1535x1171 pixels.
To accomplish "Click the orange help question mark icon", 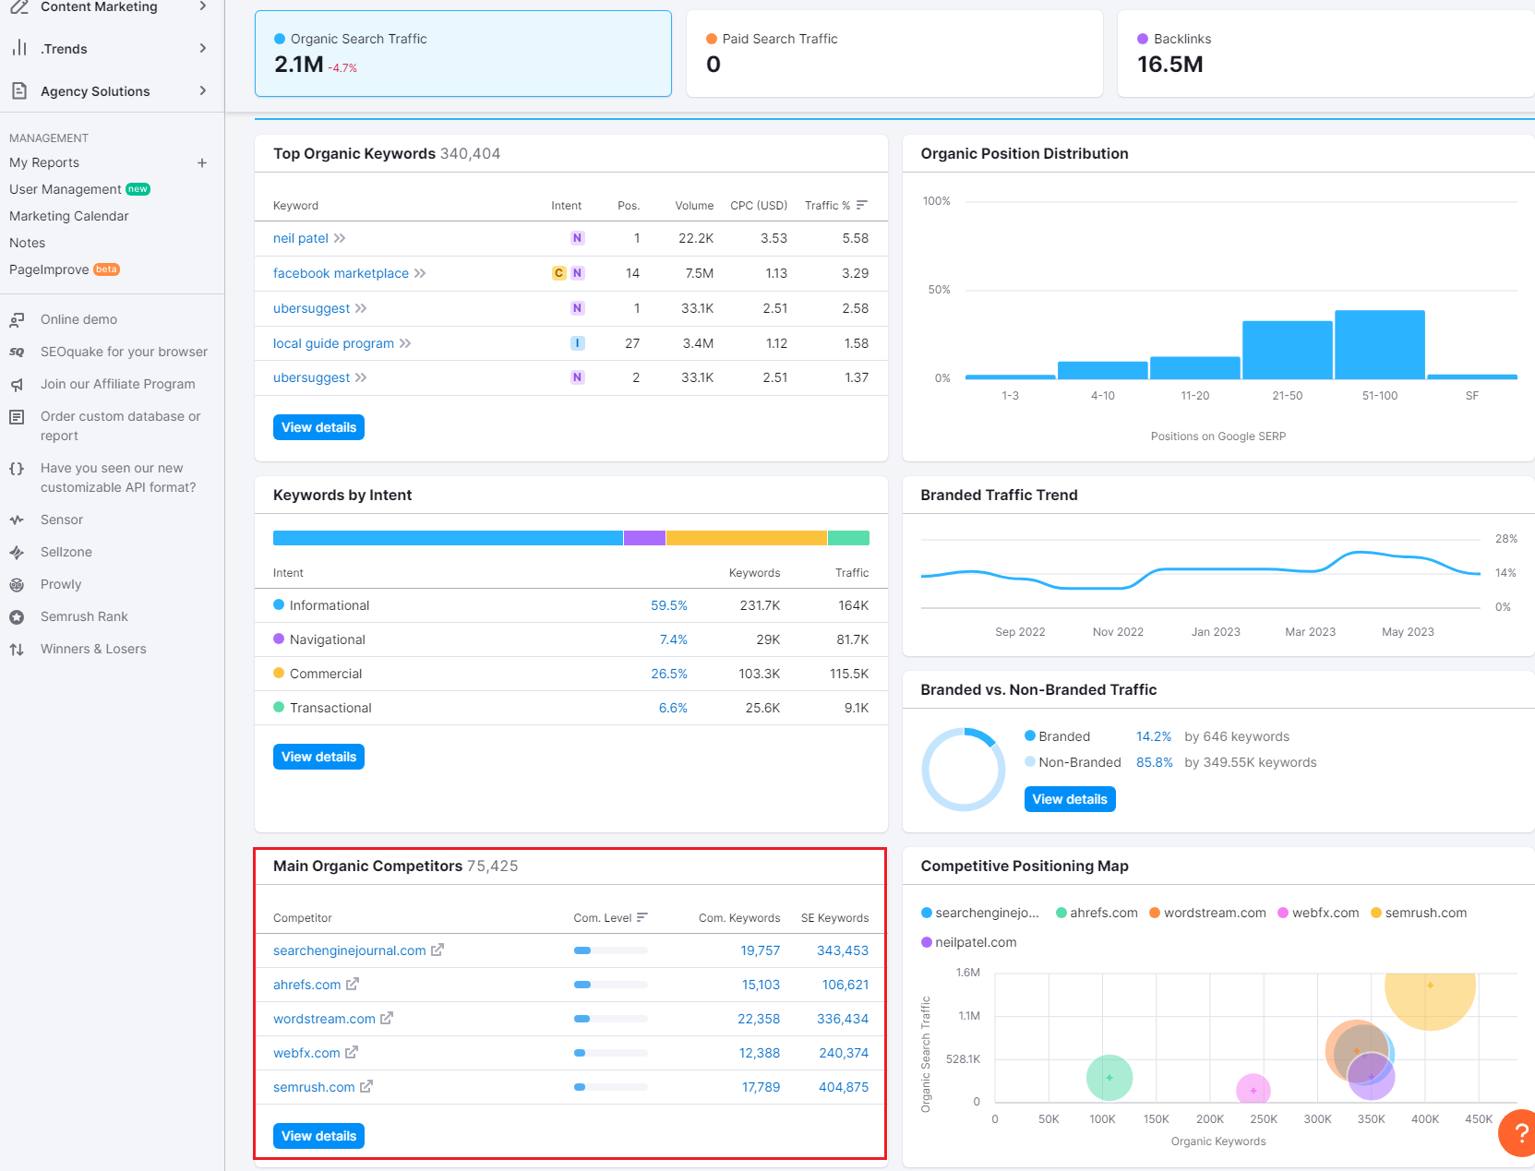I will [1519, 1134].
